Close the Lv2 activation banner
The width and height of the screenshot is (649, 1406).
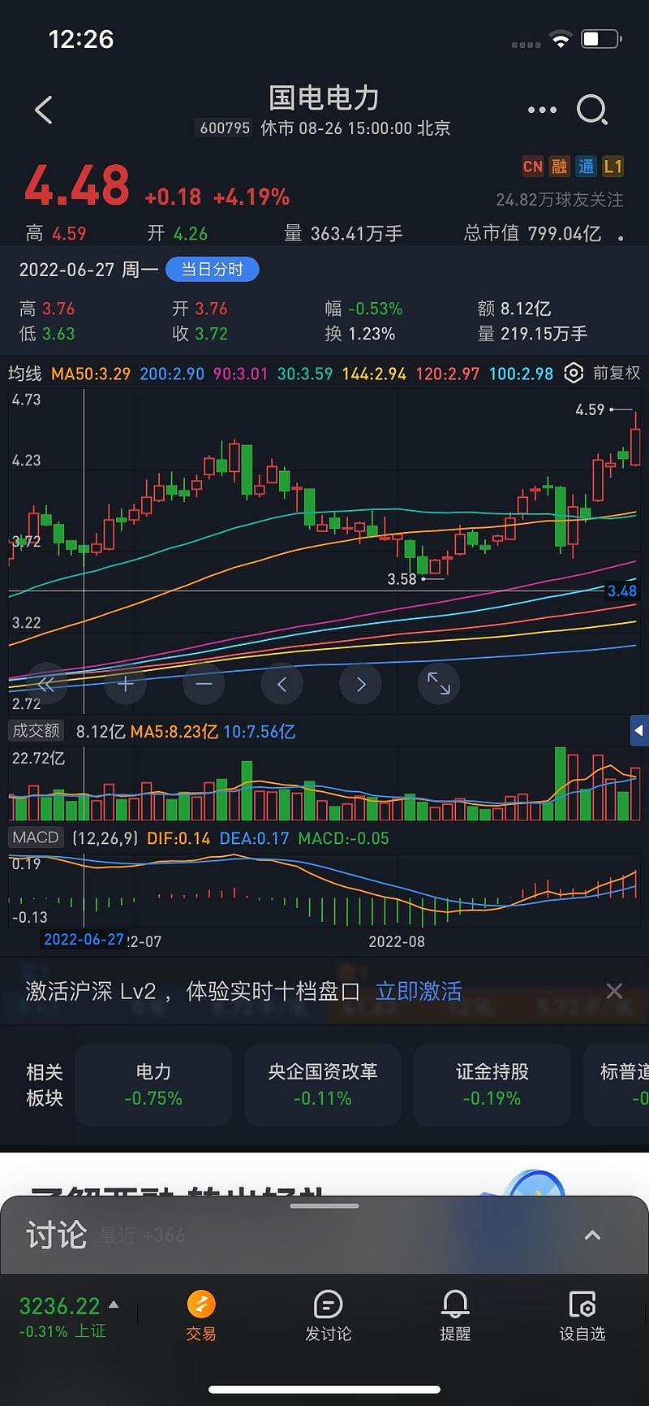pos(614,991)
